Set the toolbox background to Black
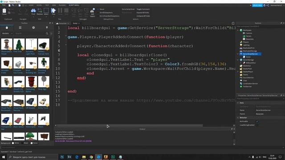The image size is (285, 160). pyautogui.click(x=25, y=143)
